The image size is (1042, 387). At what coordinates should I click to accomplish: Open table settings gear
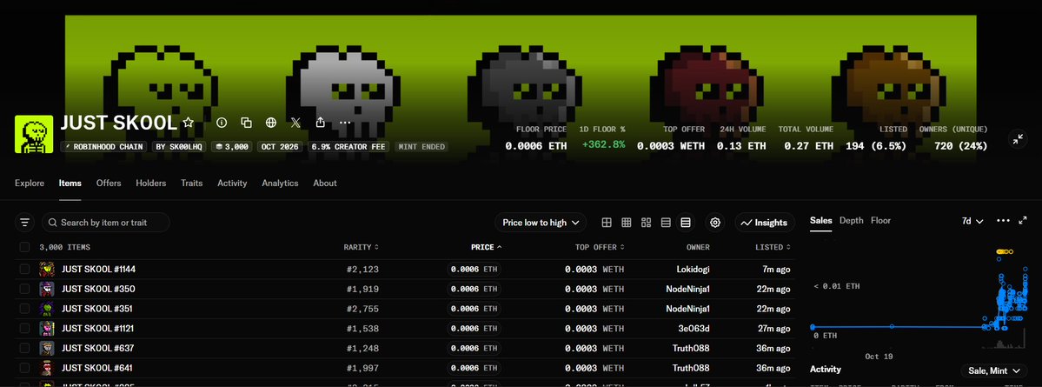pyautogui.click(x=715, y=223)
